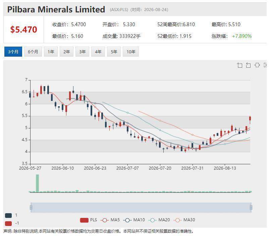The height and width of the screenshot is (236, 271).
Task: Click the Pilbara Minerals Limited title
Action: point(56,9)
